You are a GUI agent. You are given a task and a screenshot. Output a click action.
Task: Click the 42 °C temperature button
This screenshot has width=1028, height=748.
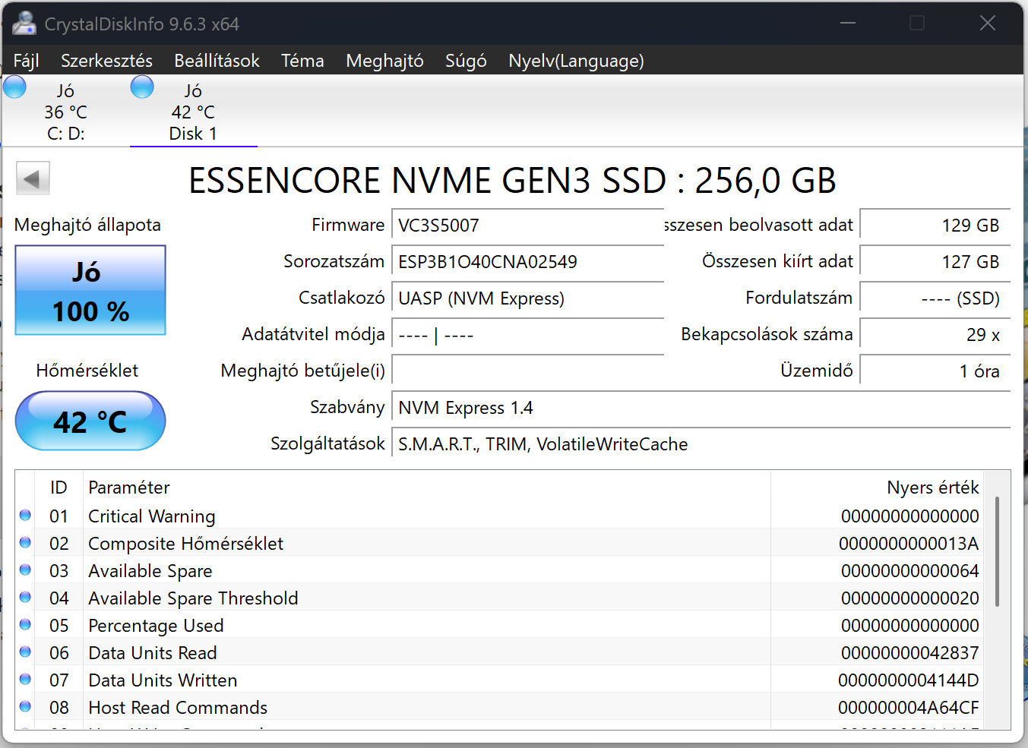90,421
